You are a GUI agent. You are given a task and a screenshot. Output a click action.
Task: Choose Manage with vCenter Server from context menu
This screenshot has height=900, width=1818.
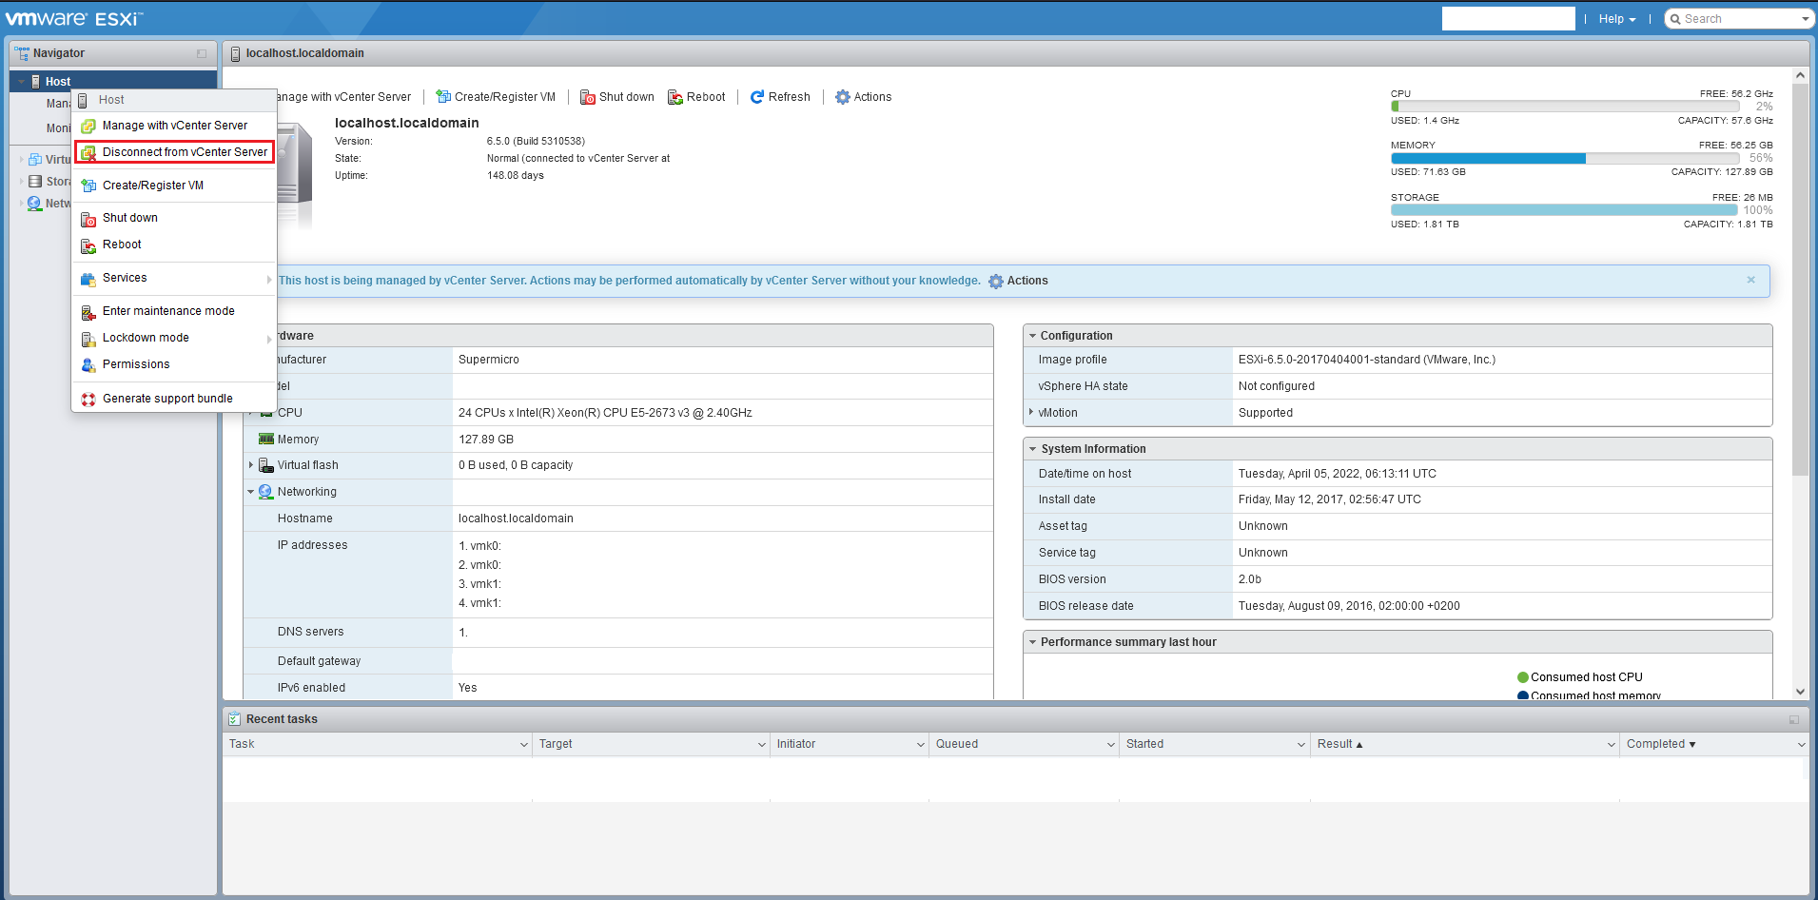(174, 126)
